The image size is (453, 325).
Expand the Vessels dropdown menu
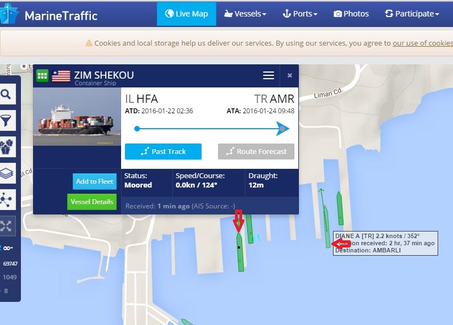pos(245,14)
